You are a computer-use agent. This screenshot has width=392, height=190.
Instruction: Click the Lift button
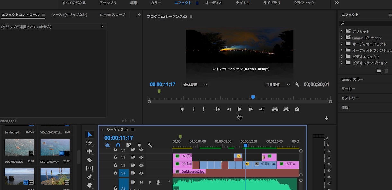(x=275, y=109)
